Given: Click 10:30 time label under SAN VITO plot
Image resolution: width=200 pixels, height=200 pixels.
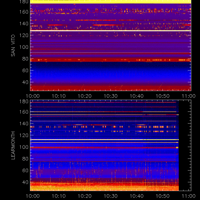Looking at the screenshot, I should coord(111,96).
